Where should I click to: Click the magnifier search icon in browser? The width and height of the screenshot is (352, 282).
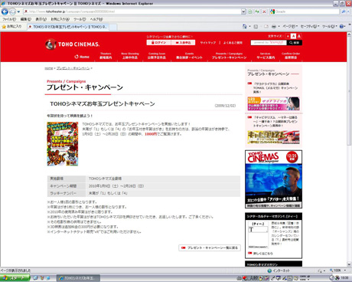click(344, 11)
